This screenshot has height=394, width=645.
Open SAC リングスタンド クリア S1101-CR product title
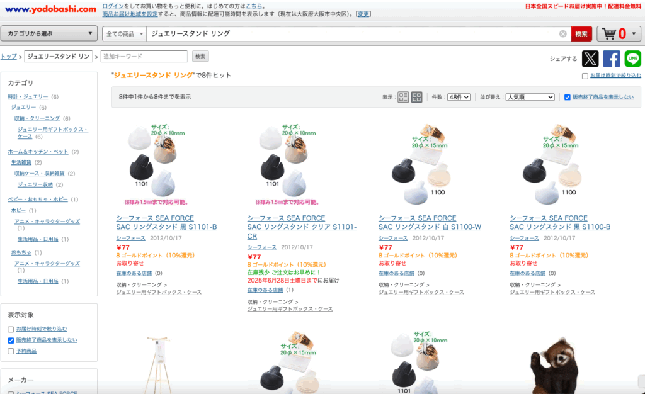(302, 227)
